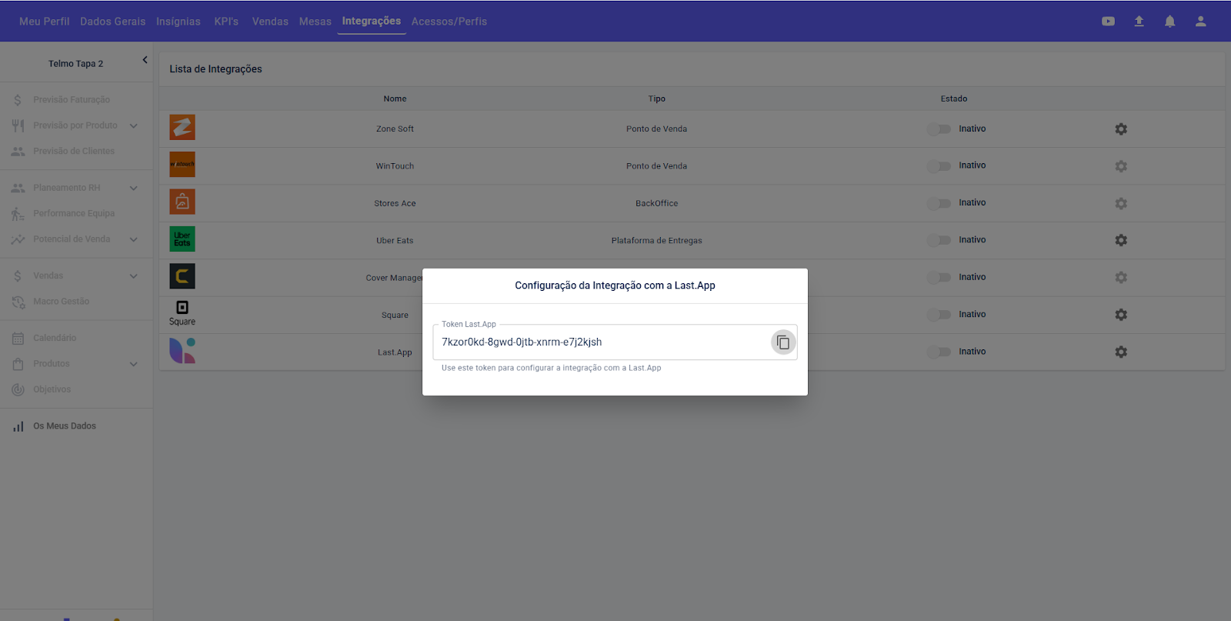This screenshot has width=1231, height=621.
Task: Enable the WinTouch integration toggle
Action: pos(939,166)
